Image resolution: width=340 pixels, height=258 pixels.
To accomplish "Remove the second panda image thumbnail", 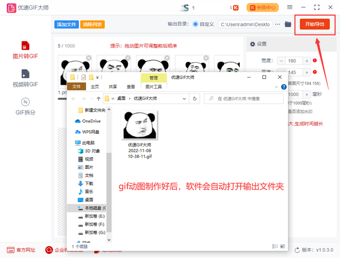I will pyautogui.click(x=128, y=58).
